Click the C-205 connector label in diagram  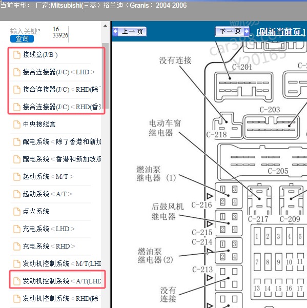point(278,171)
